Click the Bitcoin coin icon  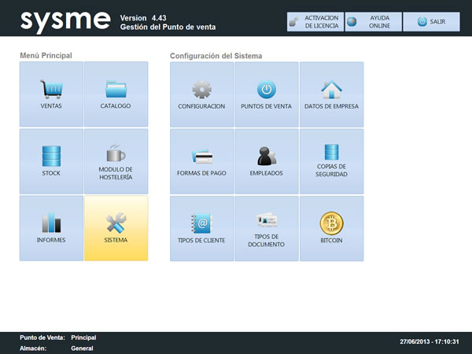[x=331, y=223]
